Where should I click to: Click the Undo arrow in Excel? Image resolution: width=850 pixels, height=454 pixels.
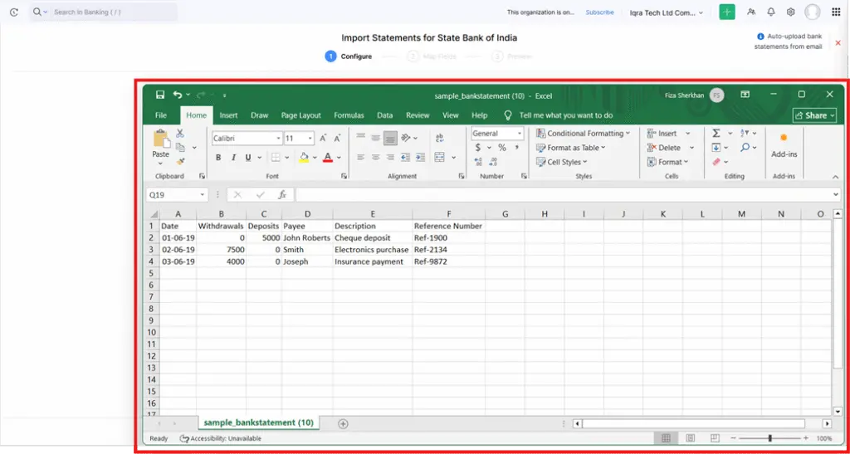(178, 95)
